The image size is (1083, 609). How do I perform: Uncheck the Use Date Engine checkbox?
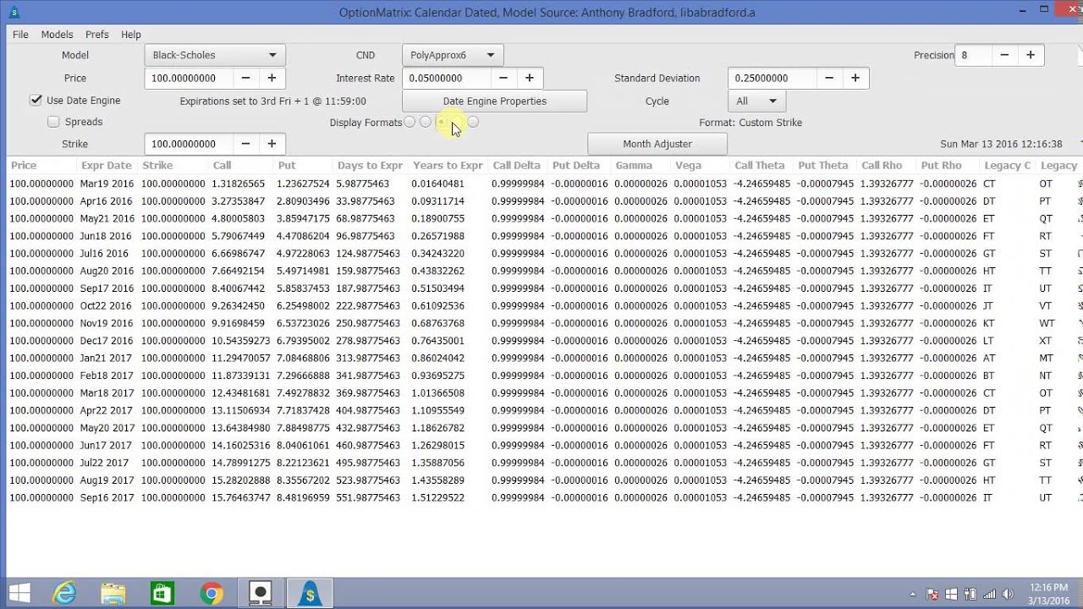pos(36,100)
